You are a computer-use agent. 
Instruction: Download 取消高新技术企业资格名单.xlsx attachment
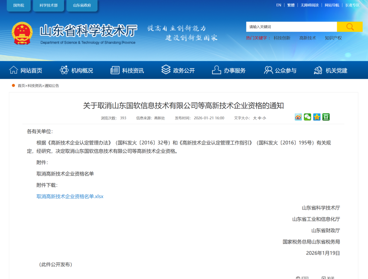pyautogui.click(x=70, y=196)
